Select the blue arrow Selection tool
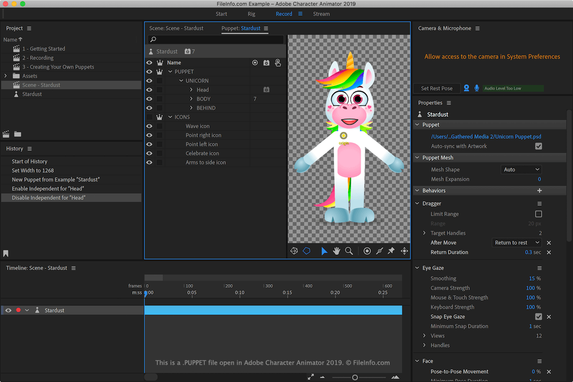573x382 pixels. [324, 251]
